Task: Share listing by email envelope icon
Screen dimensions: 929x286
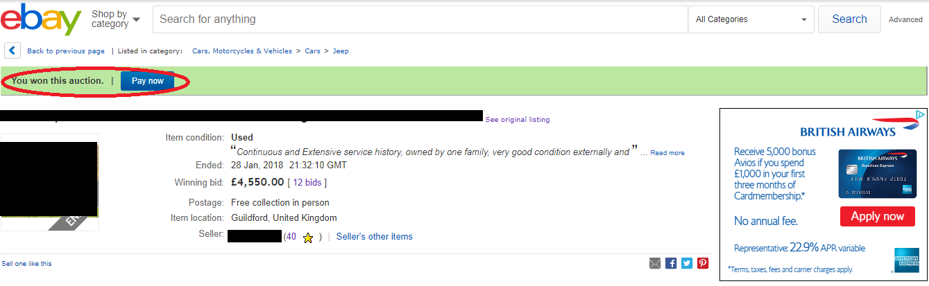Action: (655, 263)
